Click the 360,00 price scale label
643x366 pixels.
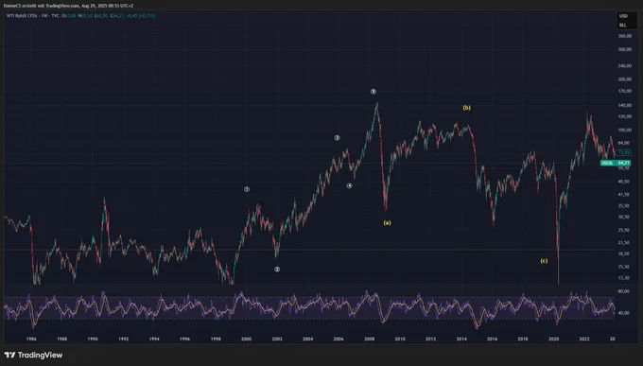pyautogui.click(x=624, y=36)
